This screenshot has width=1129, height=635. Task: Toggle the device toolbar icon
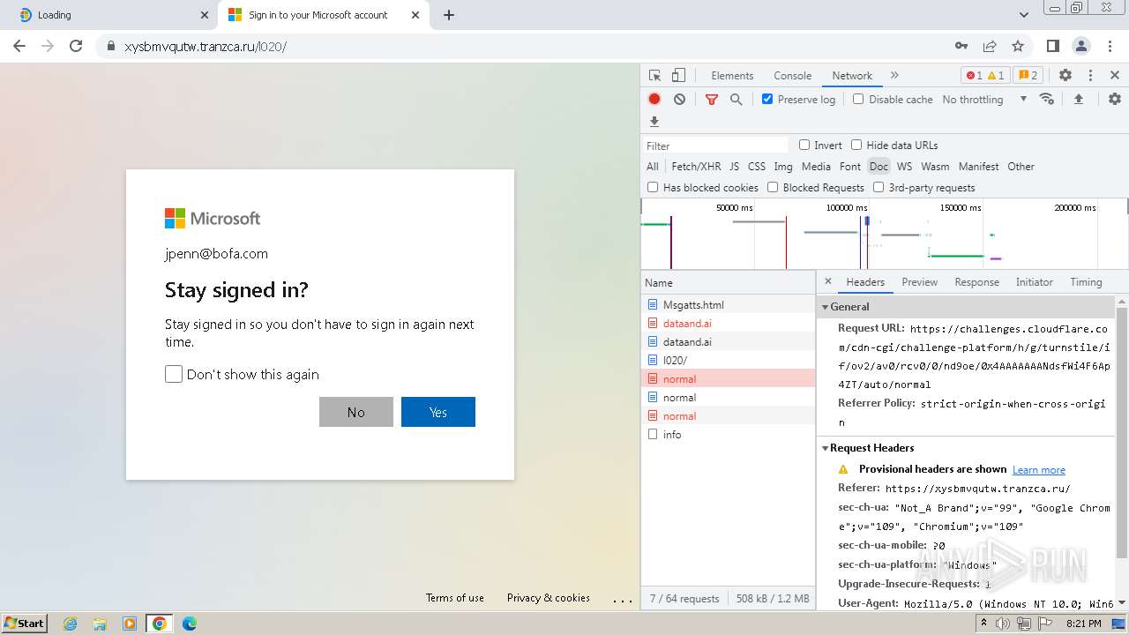678,76
